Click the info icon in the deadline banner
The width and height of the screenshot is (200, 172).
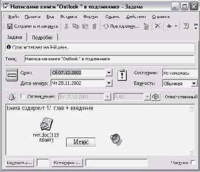9,47
